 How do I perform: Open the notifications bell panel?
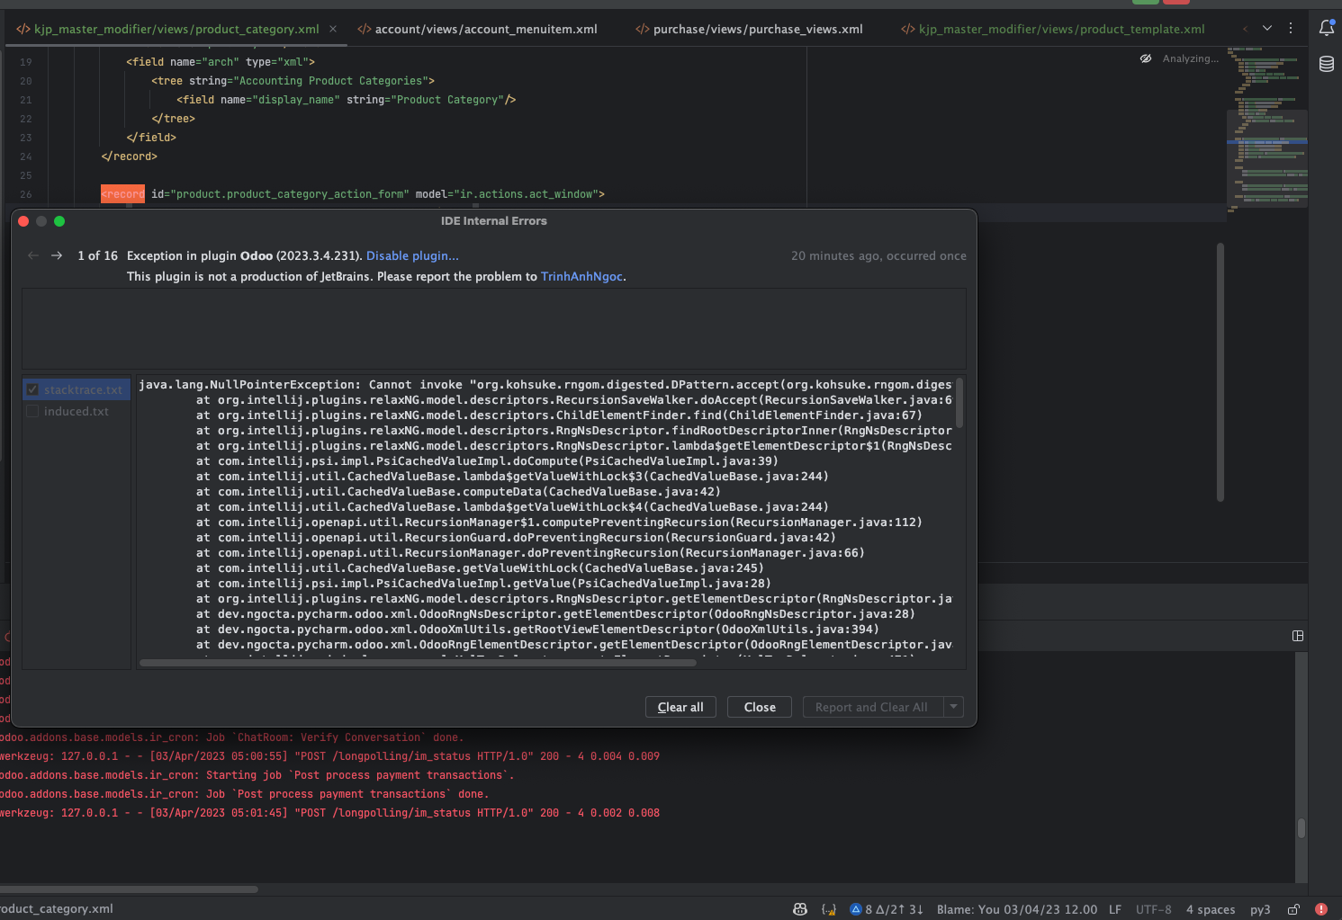1327,28
